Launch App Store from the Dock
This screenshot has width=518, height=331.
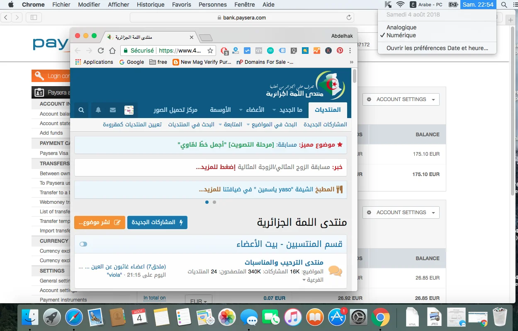(x=337, y=318)
